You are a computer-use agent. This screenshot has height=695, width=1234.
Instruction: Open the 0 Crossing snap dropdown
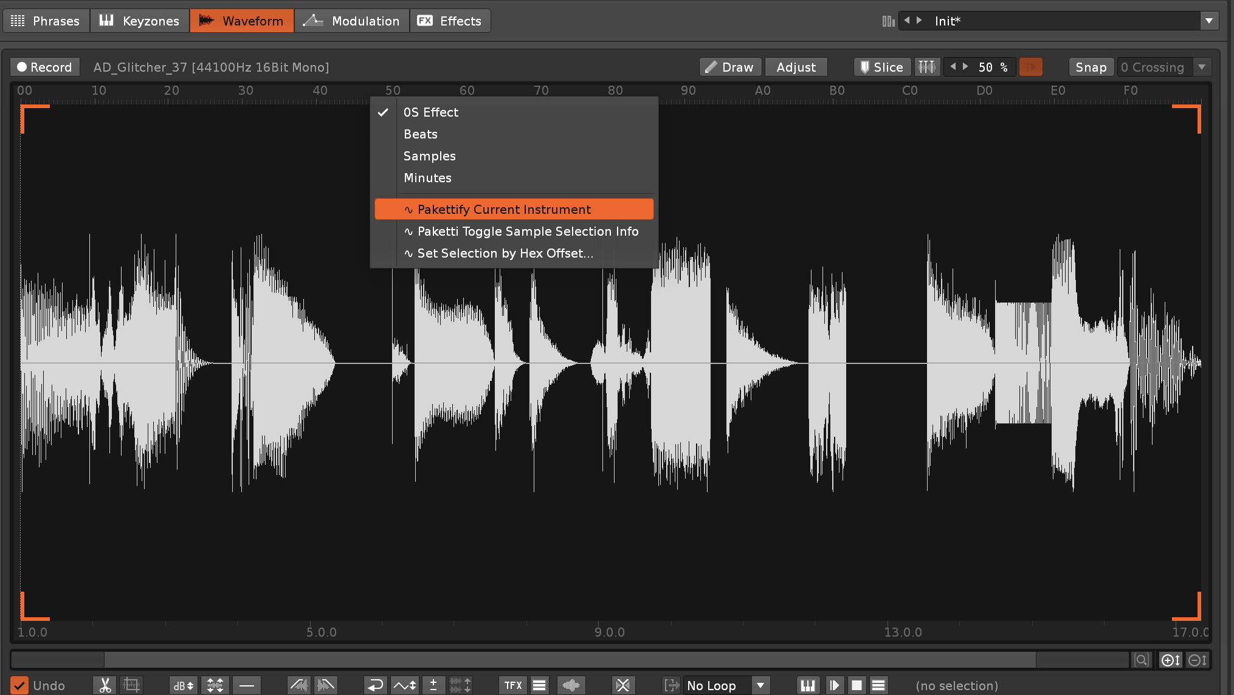(1201, 67)
